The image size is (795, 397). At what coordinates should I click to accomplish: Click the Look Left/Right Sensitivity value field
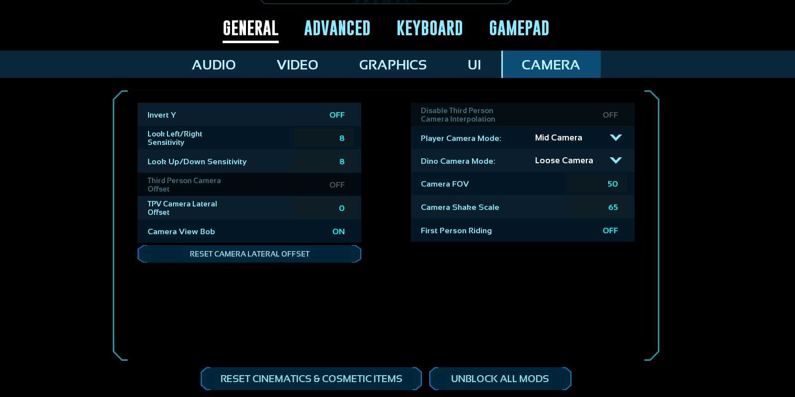323,138
